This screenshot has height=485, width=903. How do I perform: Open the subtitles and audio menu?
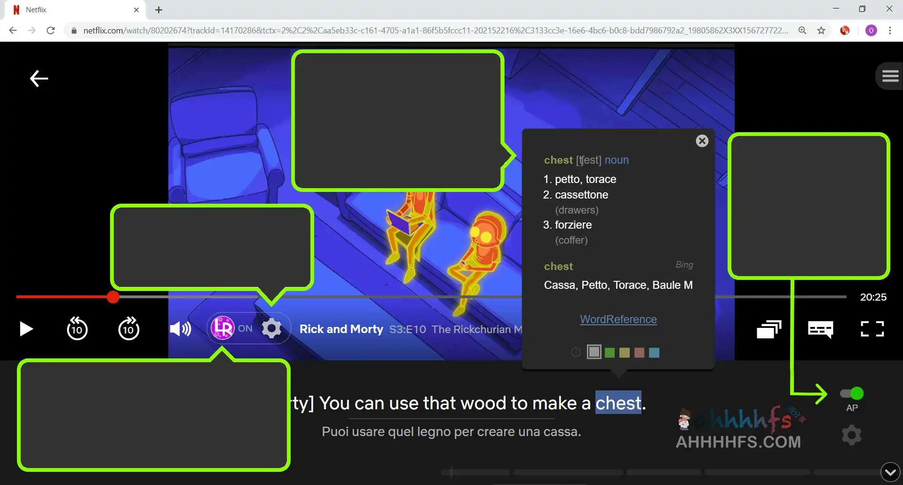820,329
